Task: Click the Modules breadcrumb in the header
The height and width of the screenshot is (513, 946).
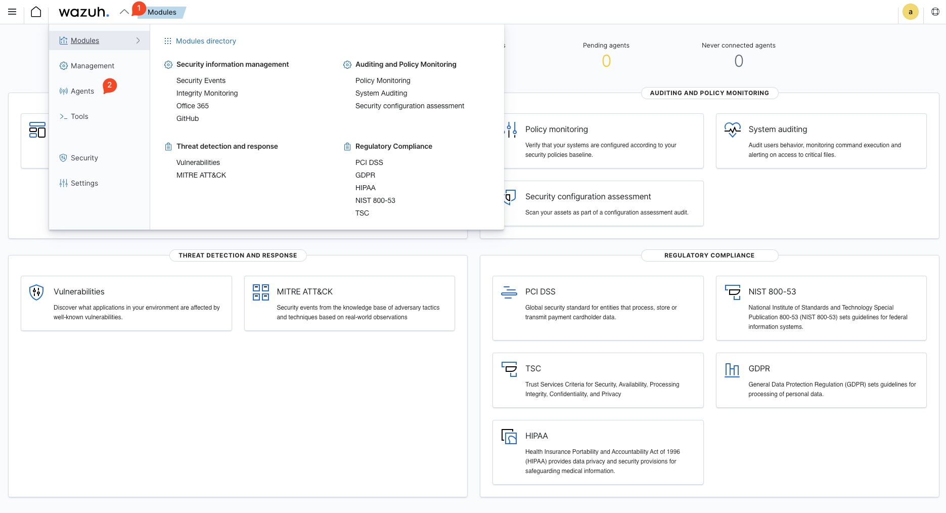Action: tap(162, 12)
